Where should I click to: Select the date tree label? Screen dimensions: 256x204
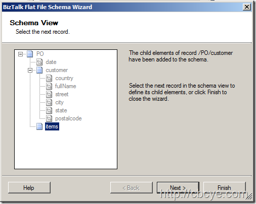(x=51, y=62)
